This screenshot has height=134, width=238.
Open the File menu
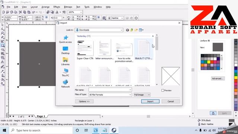(9, 7)
